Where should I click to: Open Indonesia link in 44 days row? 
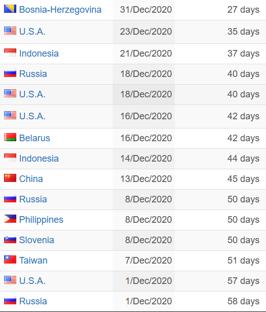pos(39,159)
